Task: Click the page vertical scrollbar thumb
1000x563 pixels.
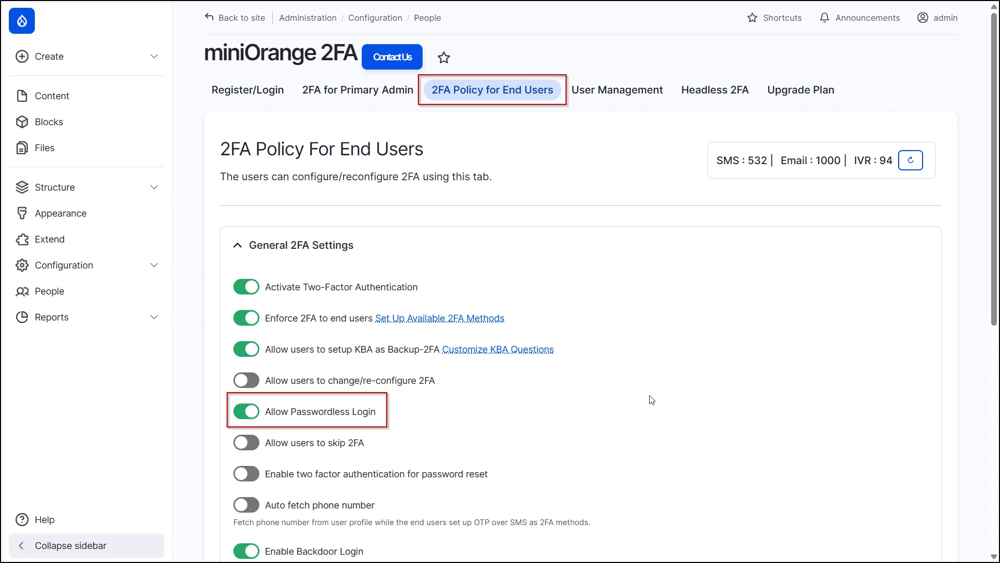Action: click(x=994, y=169)
